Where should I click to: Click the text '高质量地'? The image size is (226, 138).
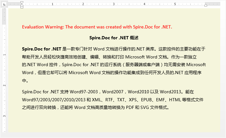coord(103,108)
